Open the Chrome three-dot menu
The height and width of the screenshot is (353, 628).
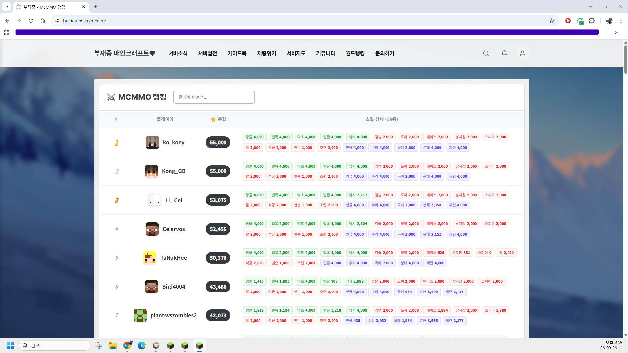pyautogui.click(x=621, y=21)
